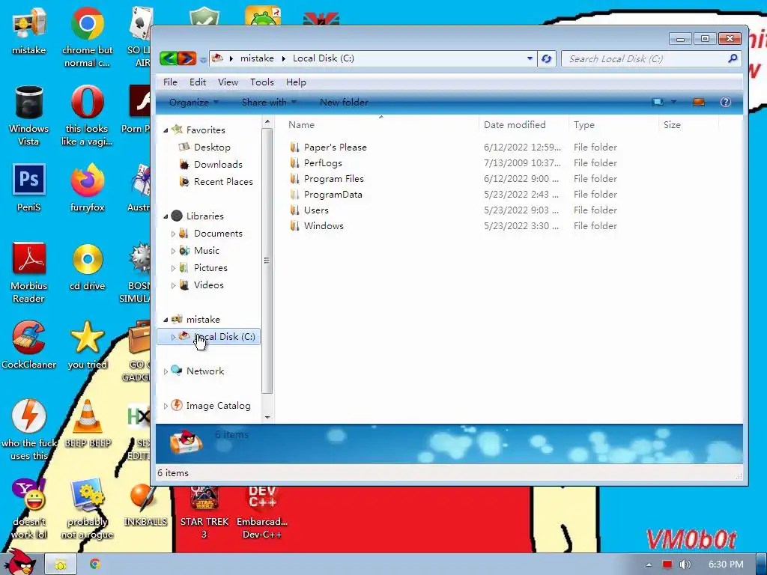This screenshot has width=767, height=575.
Task: Open the Share with dropdown
Action: (269, 102)
